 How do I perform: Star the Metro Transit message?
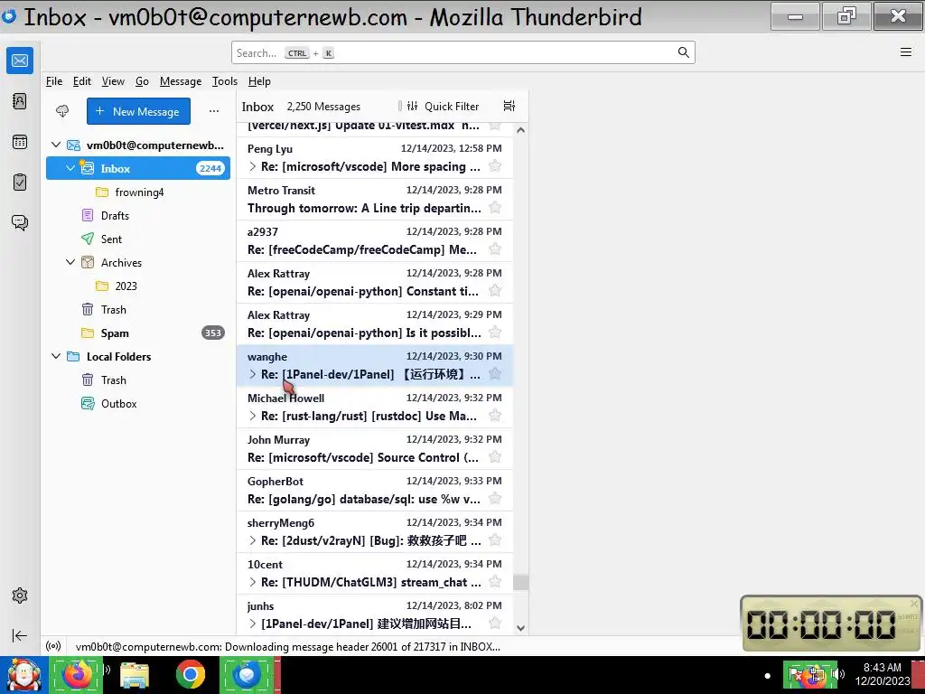(495, 208)
